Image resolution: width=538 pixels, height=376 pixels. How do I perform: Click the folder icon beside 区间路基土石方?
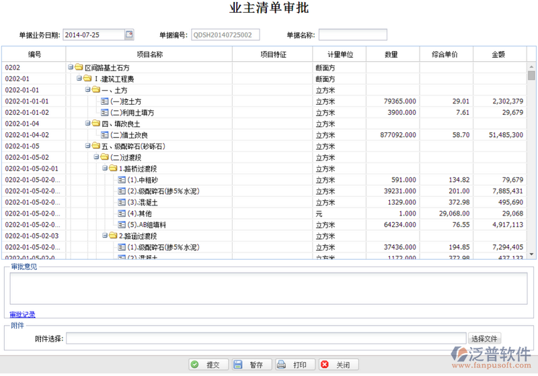79,67
